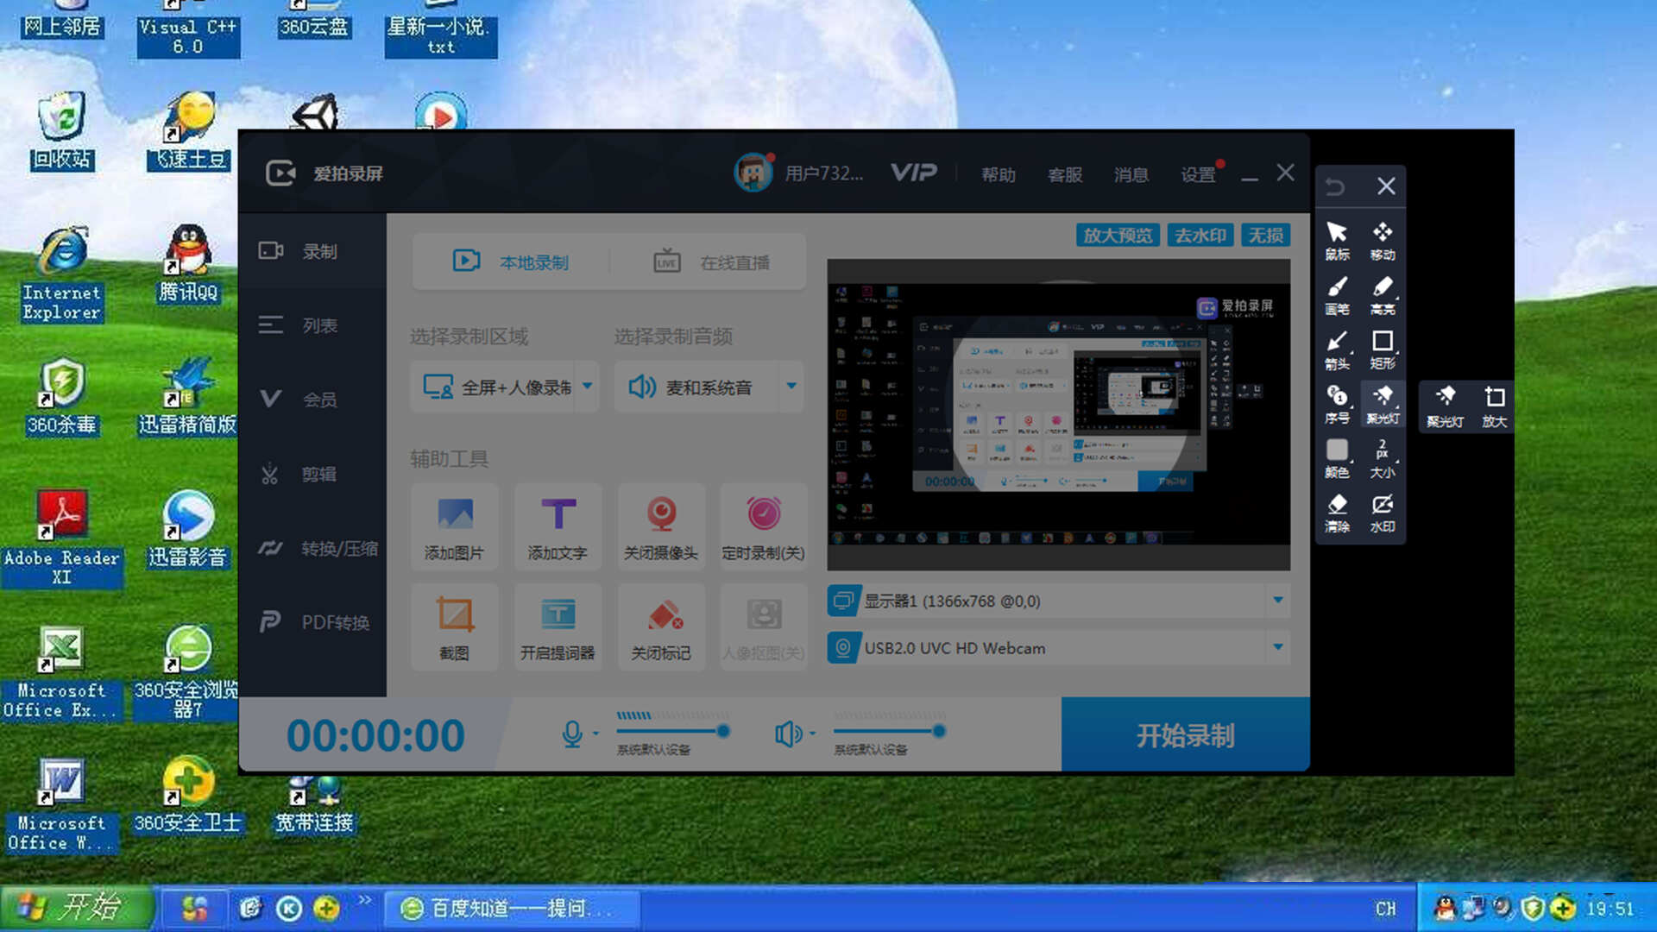Click the 迅雷影音 desktop icon
Viewport: 1657px width, 932px height.
188,529
